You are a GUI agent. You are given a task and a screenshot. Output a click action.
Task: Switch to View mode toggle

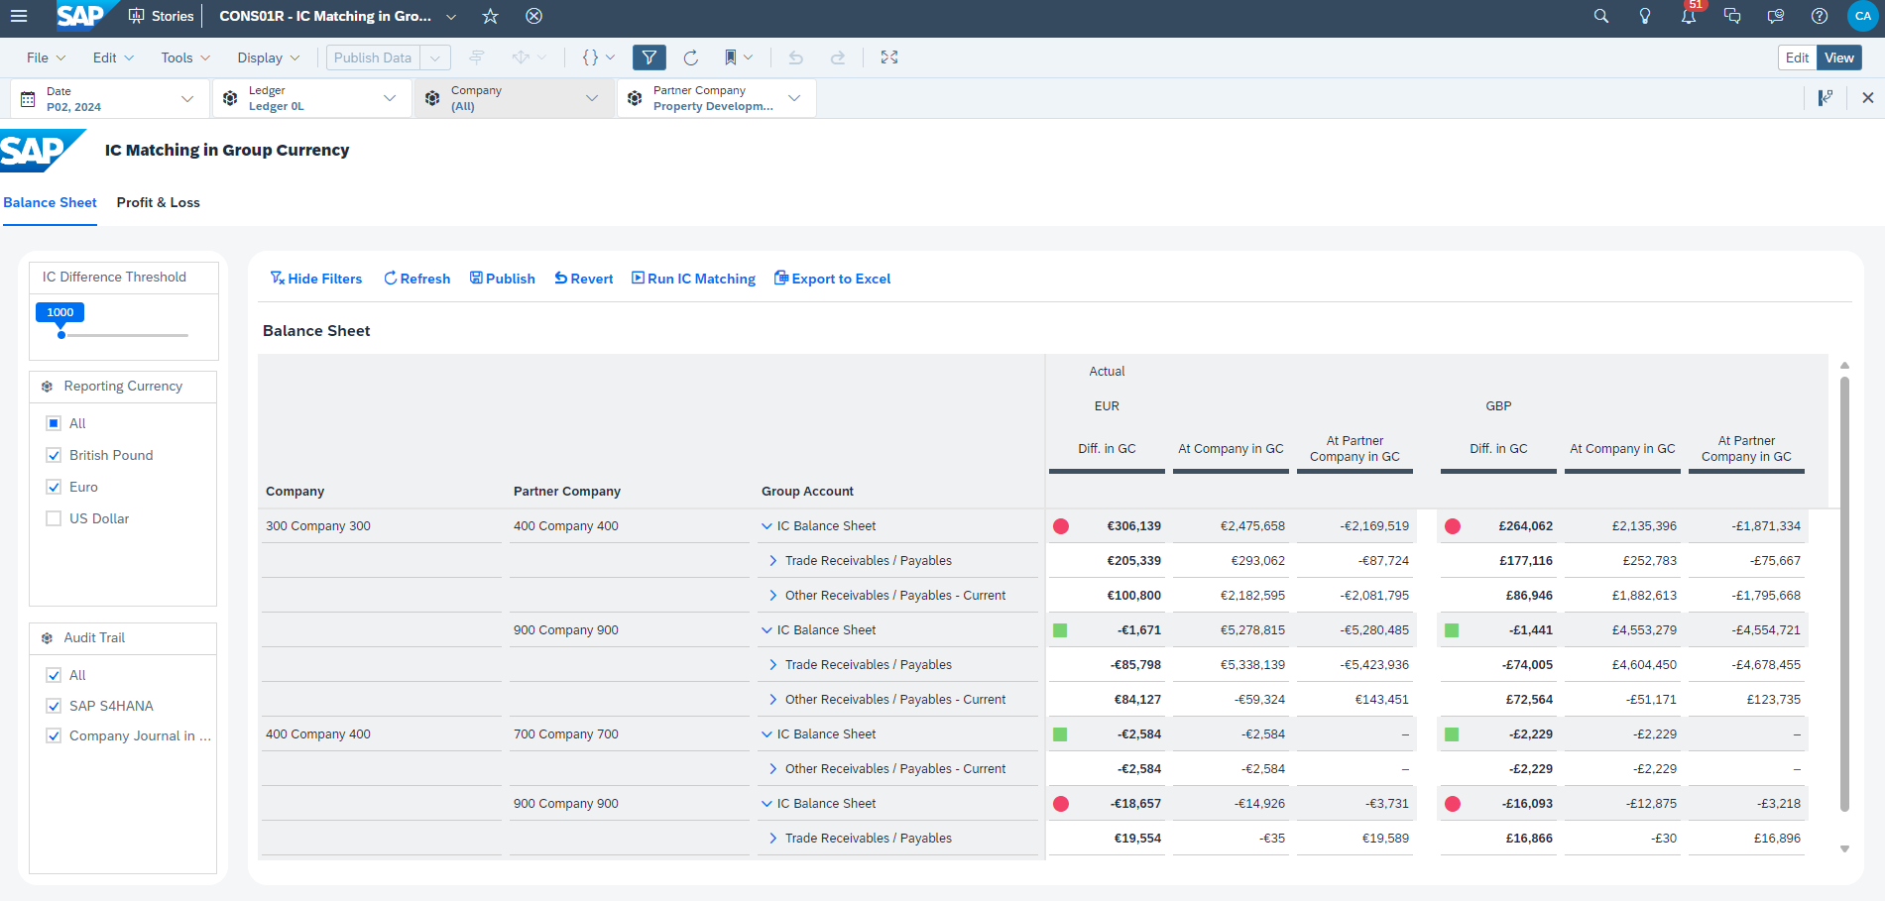click(1839, 57)
